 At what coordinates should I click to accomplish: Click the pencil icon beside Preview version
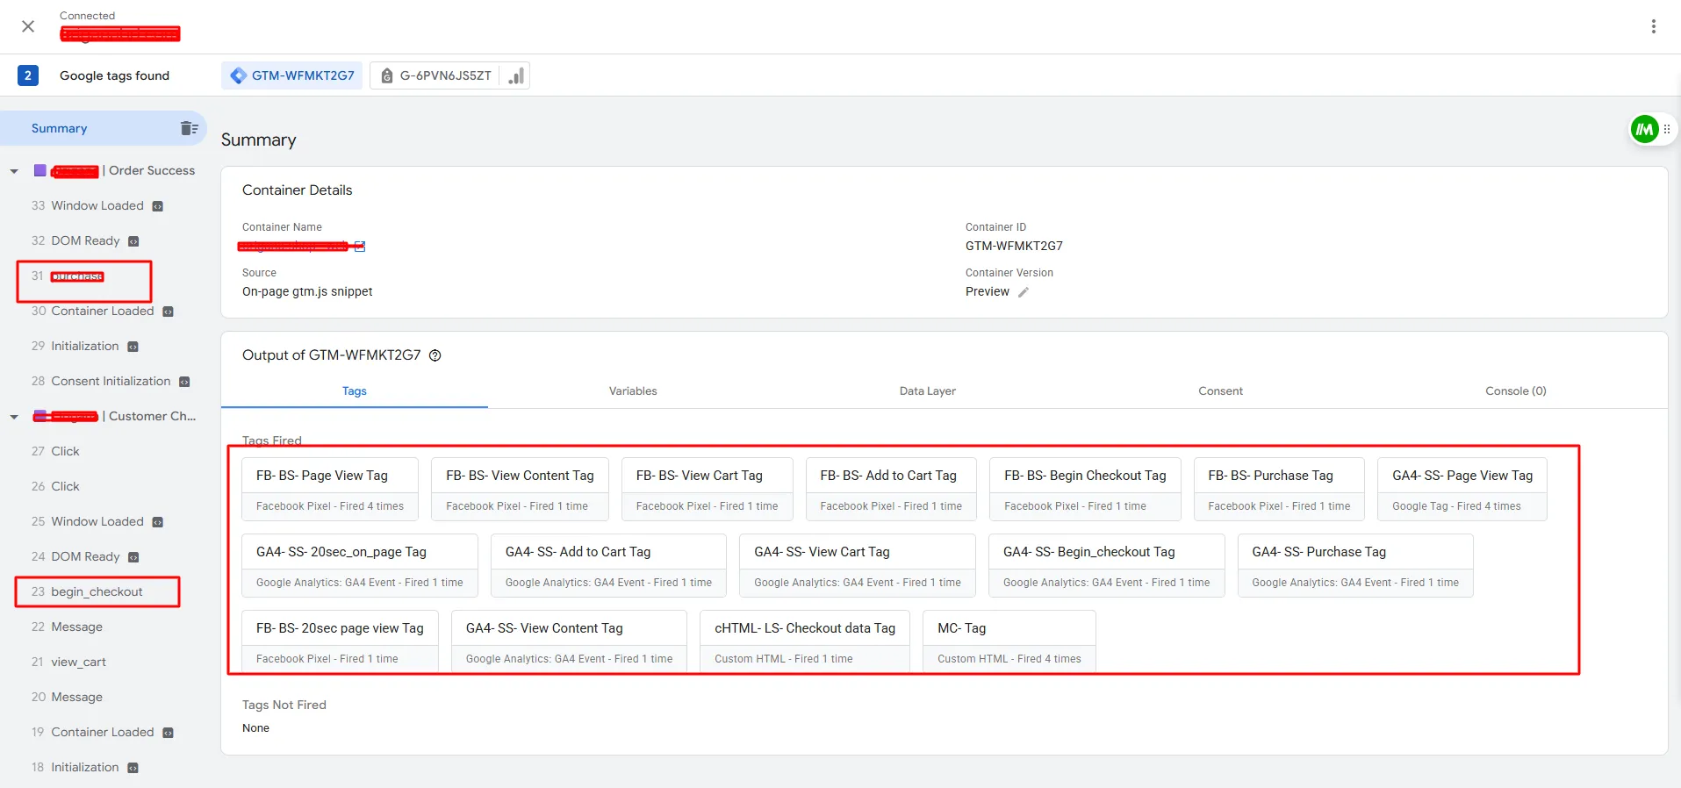pyautogui.click(x=1024, y=292)
